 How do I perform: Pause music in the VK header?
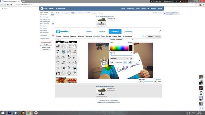[148, 9]
